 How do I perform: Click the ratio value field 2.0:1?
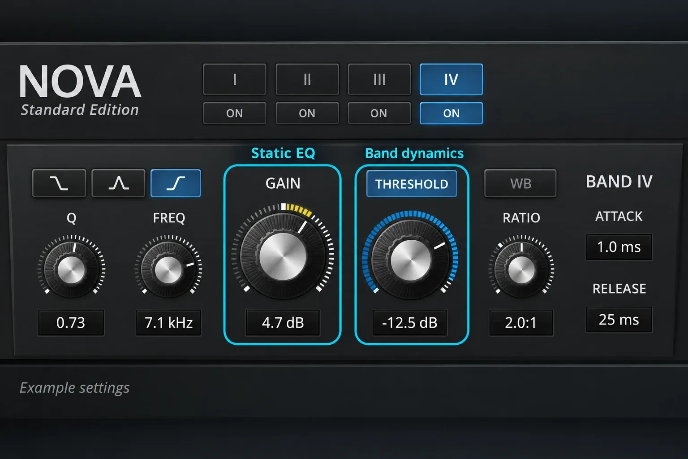pos(521,323)
